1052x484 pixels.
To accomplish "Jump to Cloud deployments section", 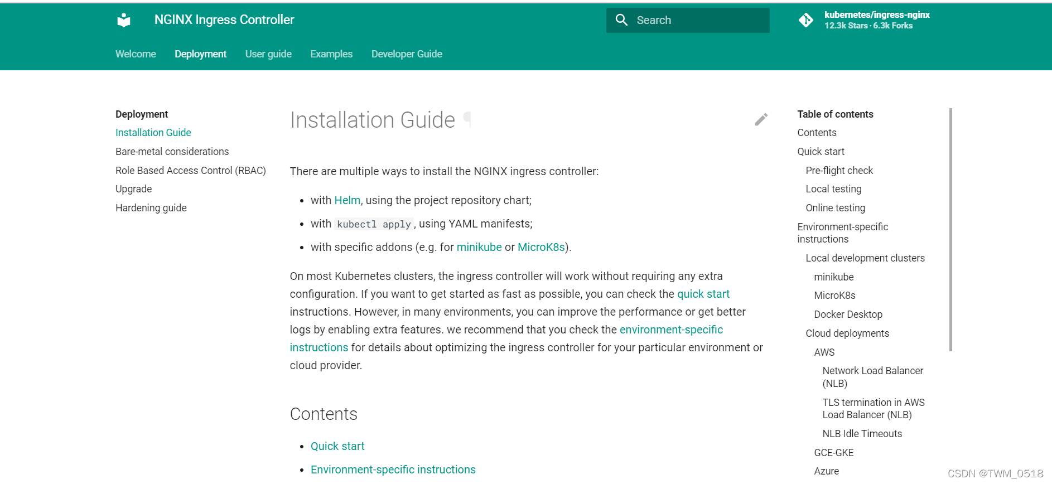I will point(847,333).
